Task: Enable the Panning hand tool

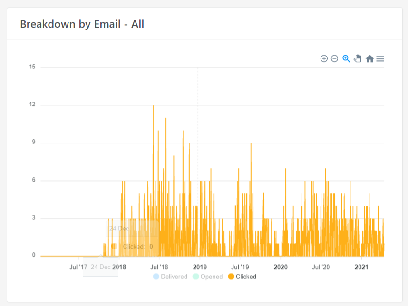Action: [357, 58]
